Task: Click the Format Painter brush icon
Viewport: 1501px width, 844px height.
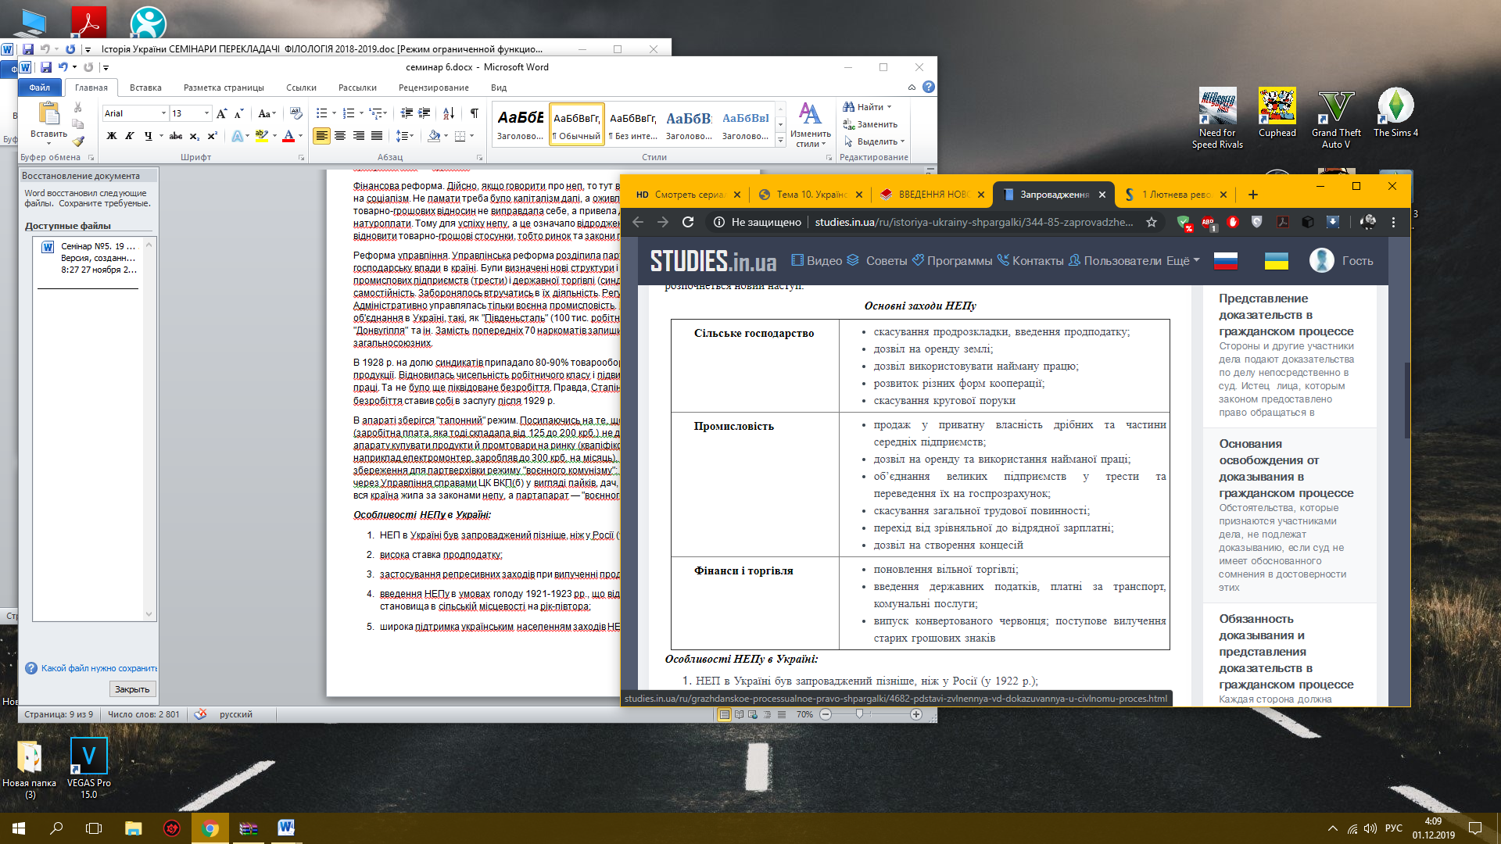Action: [78, 141]
